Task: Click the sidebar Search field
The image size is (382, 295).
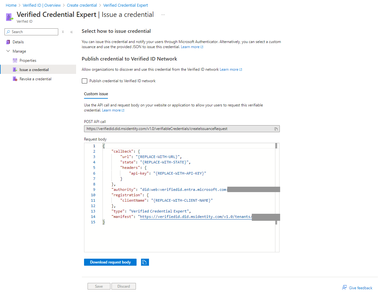Action: click(x=31, y=32)
